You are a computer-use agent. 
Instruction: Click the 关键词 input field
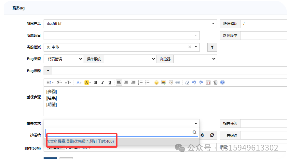pyautogui.click(x=264, y=135)
